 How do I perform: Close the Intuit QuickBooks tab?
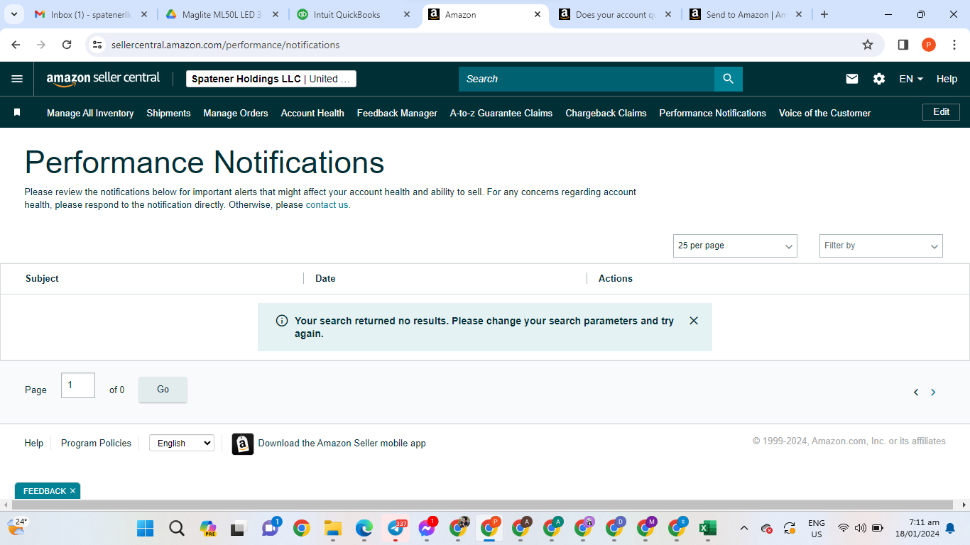point(406,14)
